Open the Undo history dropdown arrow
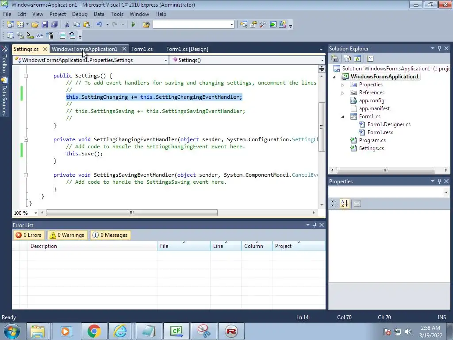 [x=107, y=25]
